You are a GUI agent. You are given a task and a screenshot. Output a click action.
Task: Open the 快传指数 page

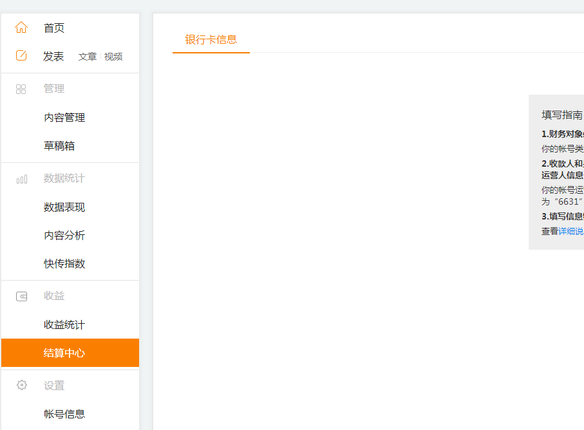(x=65, y=263)
